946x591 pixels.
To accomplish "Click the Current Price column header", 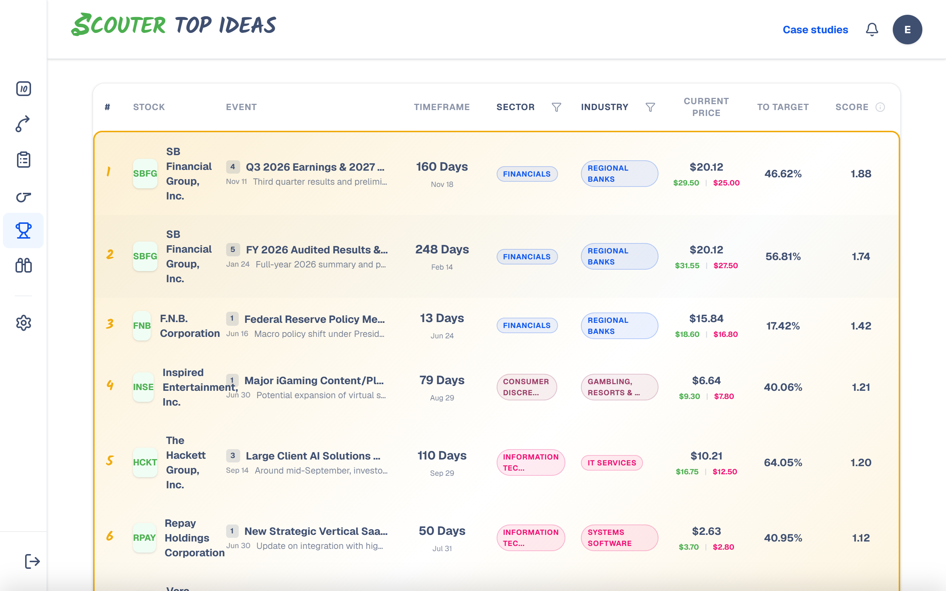I will (x=706, y=107).
